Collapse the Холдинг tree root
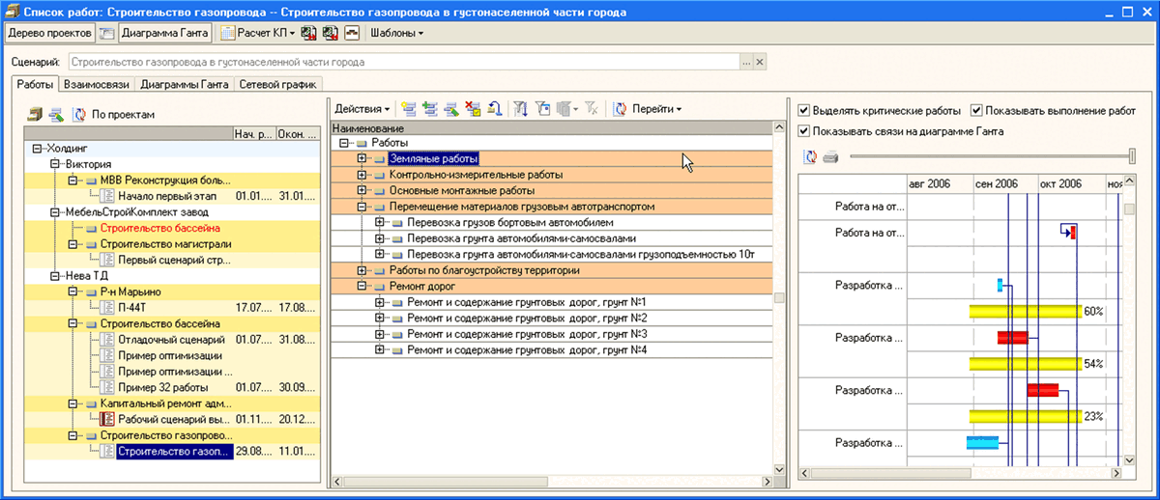 click(x=38, y=149)
